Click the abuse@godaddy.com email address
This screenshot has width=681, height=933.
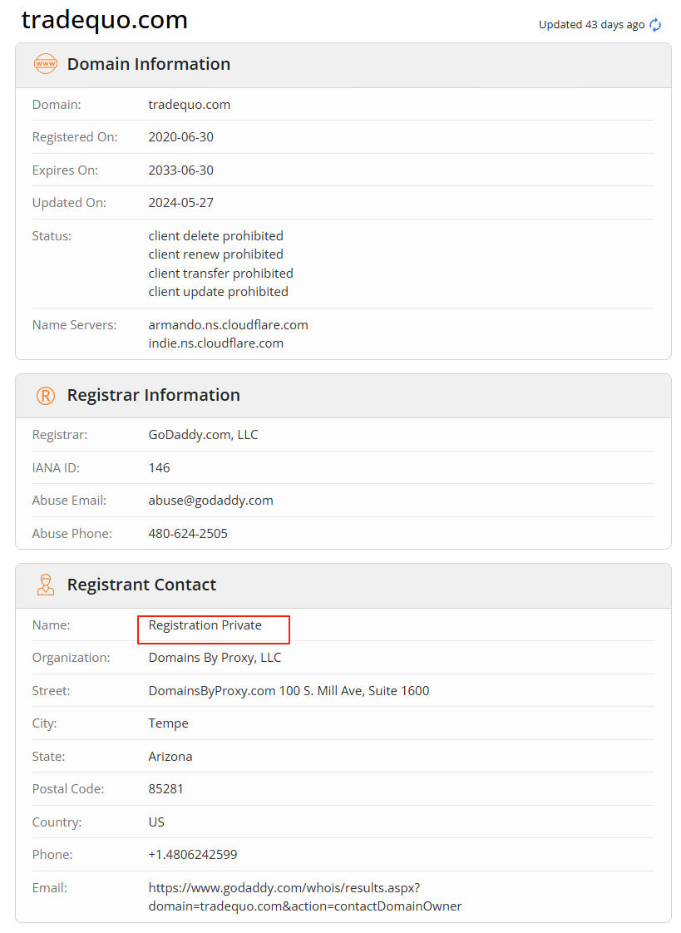tap(210, 501)
